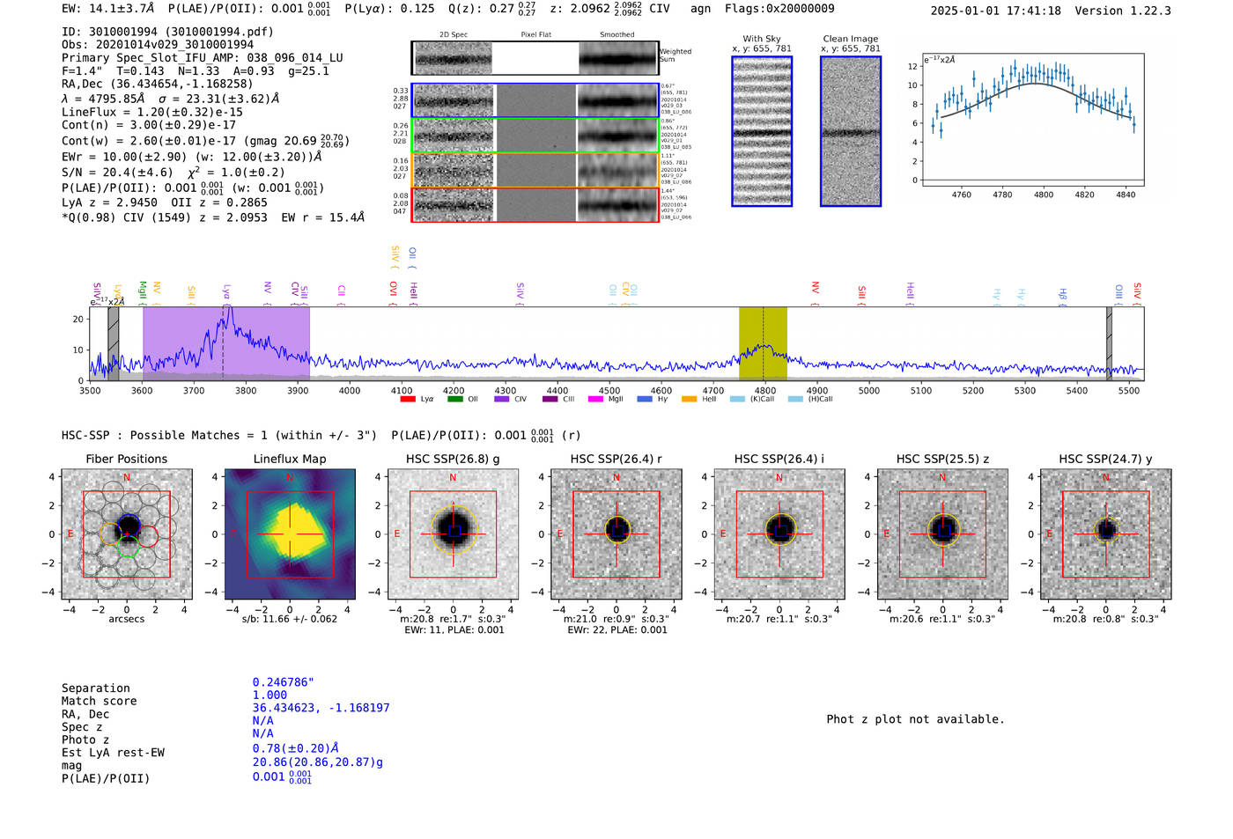Click the Hγ blue legend swatch
The height and width of the screenshot is (839, 1233).
coord(645,400)
